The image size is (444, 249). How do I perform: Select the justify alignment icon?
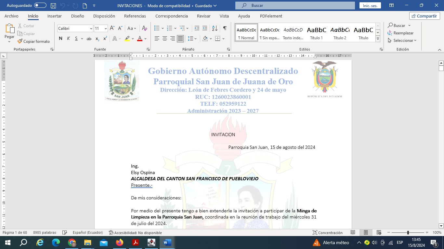point(180,39)
